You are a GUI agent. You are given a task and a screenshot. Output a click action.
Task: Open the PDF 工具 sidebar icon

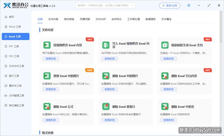6,56
